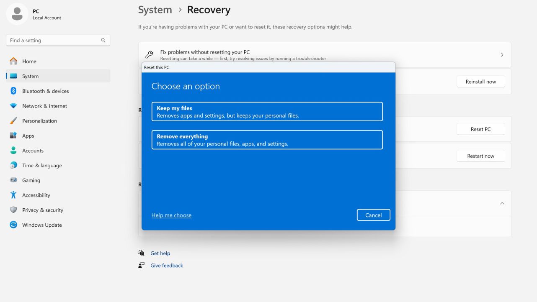Click the Accessibility figure icon
Screen dimensions: 537x302
pos(13,195)
